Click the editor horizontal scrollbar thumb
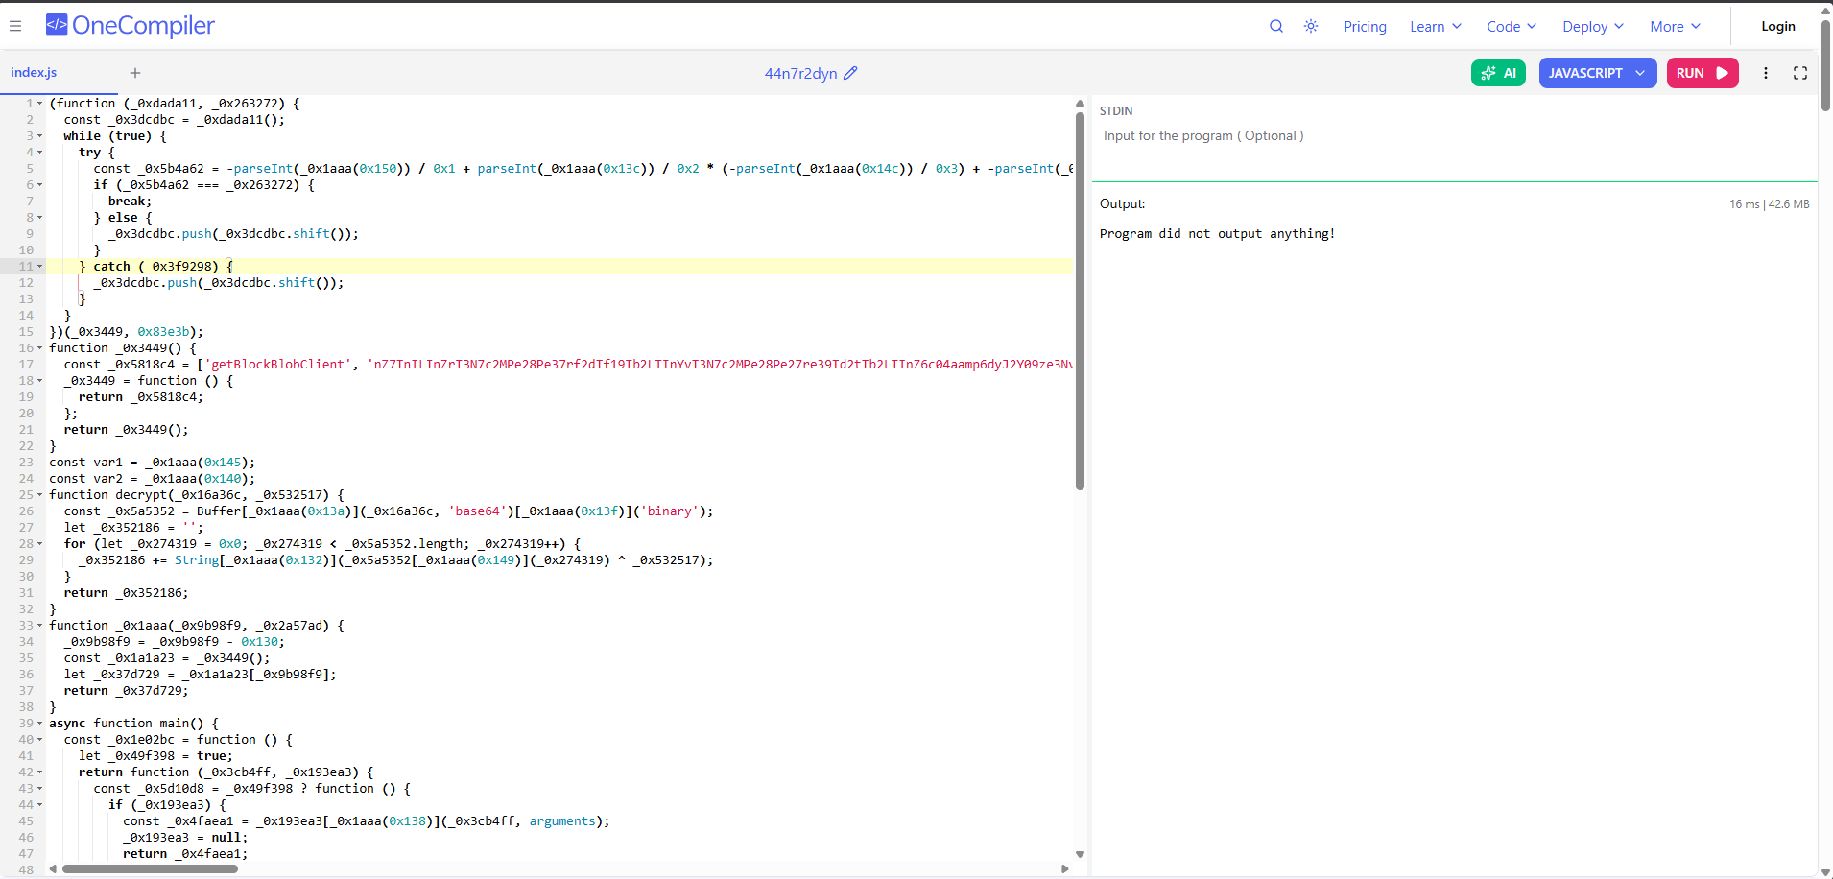The height and width of the screenshot is (879, 1833). click(x=150, y=869)
